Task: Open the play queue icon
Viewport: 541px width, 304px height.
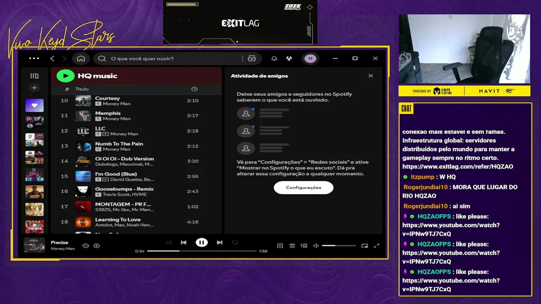Action: point(292,246)
